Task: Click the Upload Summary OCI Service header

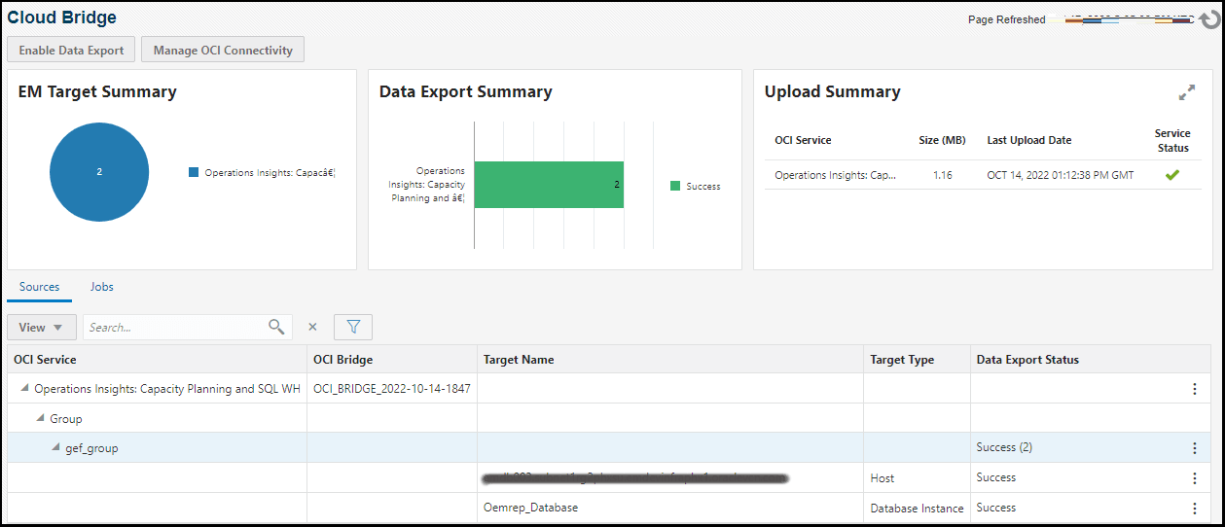Action: [x=803, y=140]
